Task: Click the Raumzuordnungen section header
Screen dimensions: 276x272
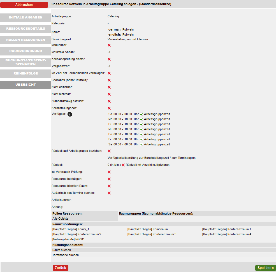Action: pos(164,224)
